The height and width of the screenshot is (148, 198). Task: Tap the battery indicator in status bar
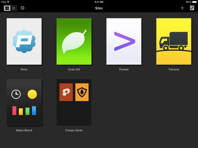click(x=194, y=2)
